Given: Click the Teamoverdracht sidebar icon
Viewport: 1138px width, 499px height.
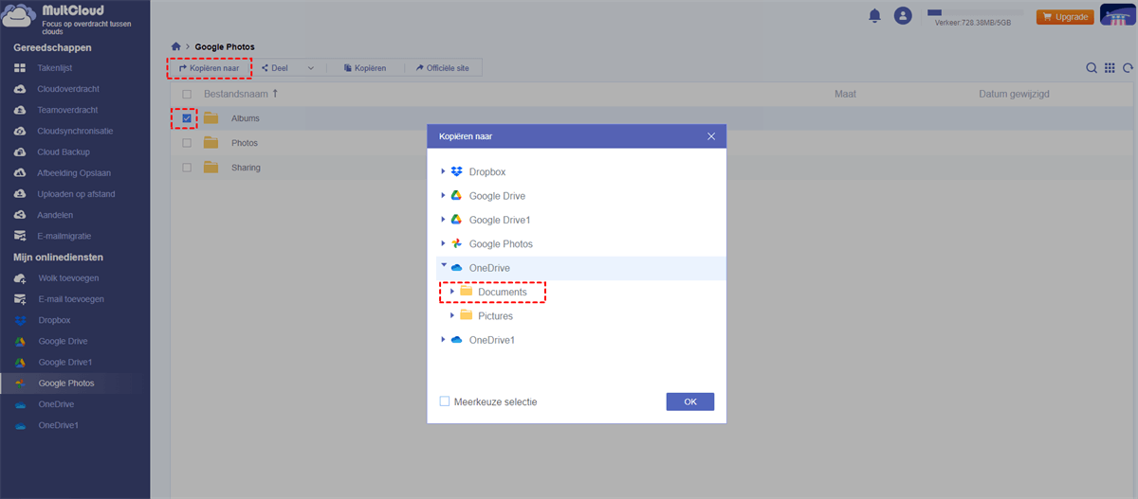Looking at the screenshot, I should point(19,110).
